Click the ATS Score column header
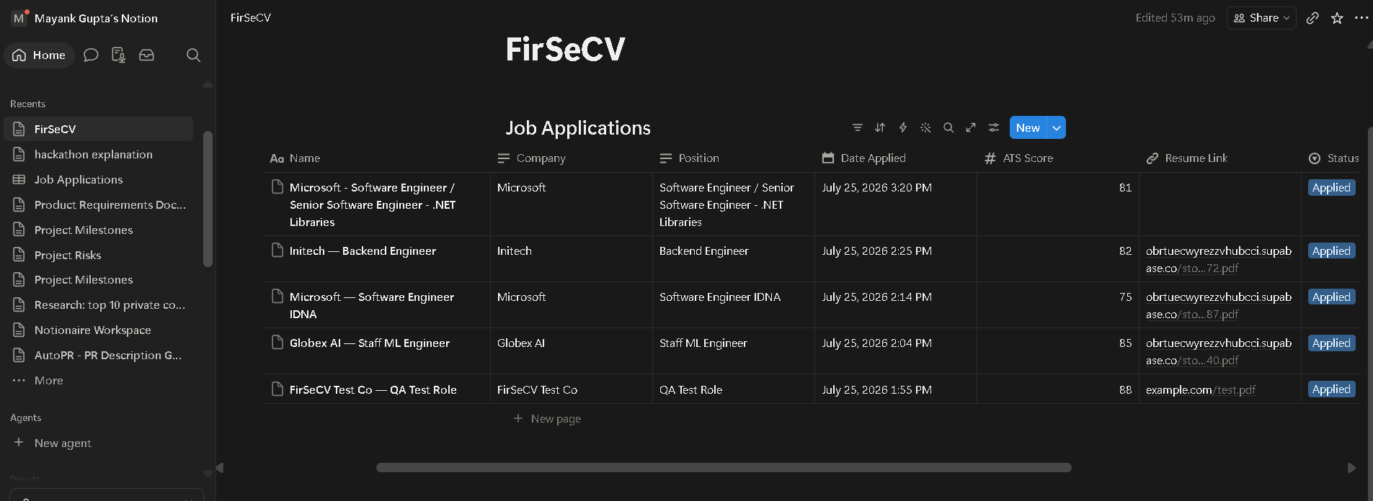Screen dimensions: 1373x501 (1057, 158)
